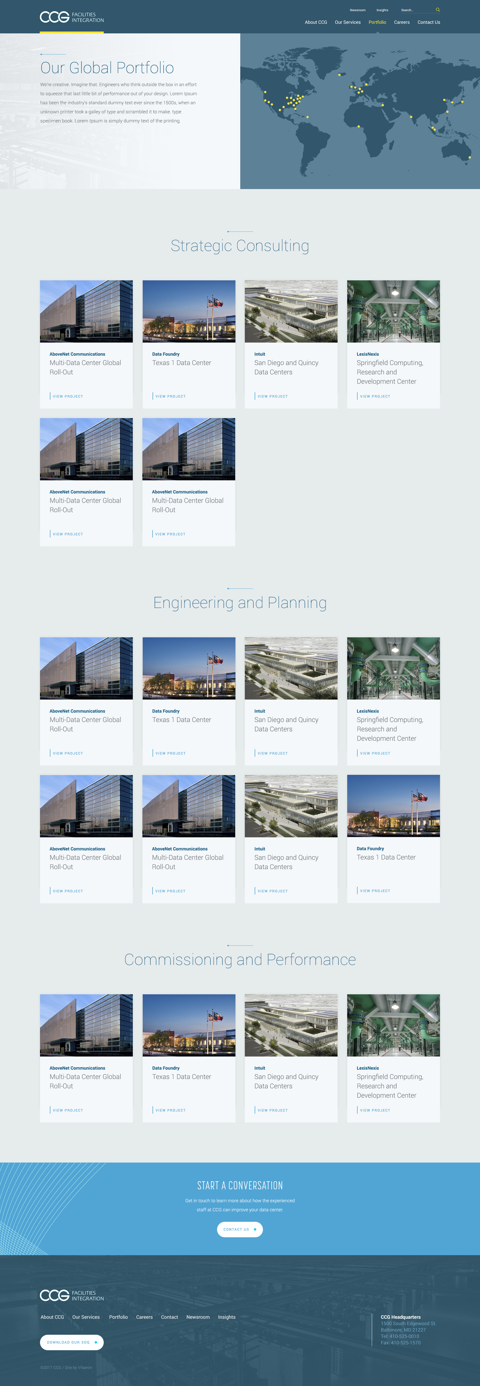Open LexisNexis thumbnail under Commissioning and Performance

(x=393, y=1025)
